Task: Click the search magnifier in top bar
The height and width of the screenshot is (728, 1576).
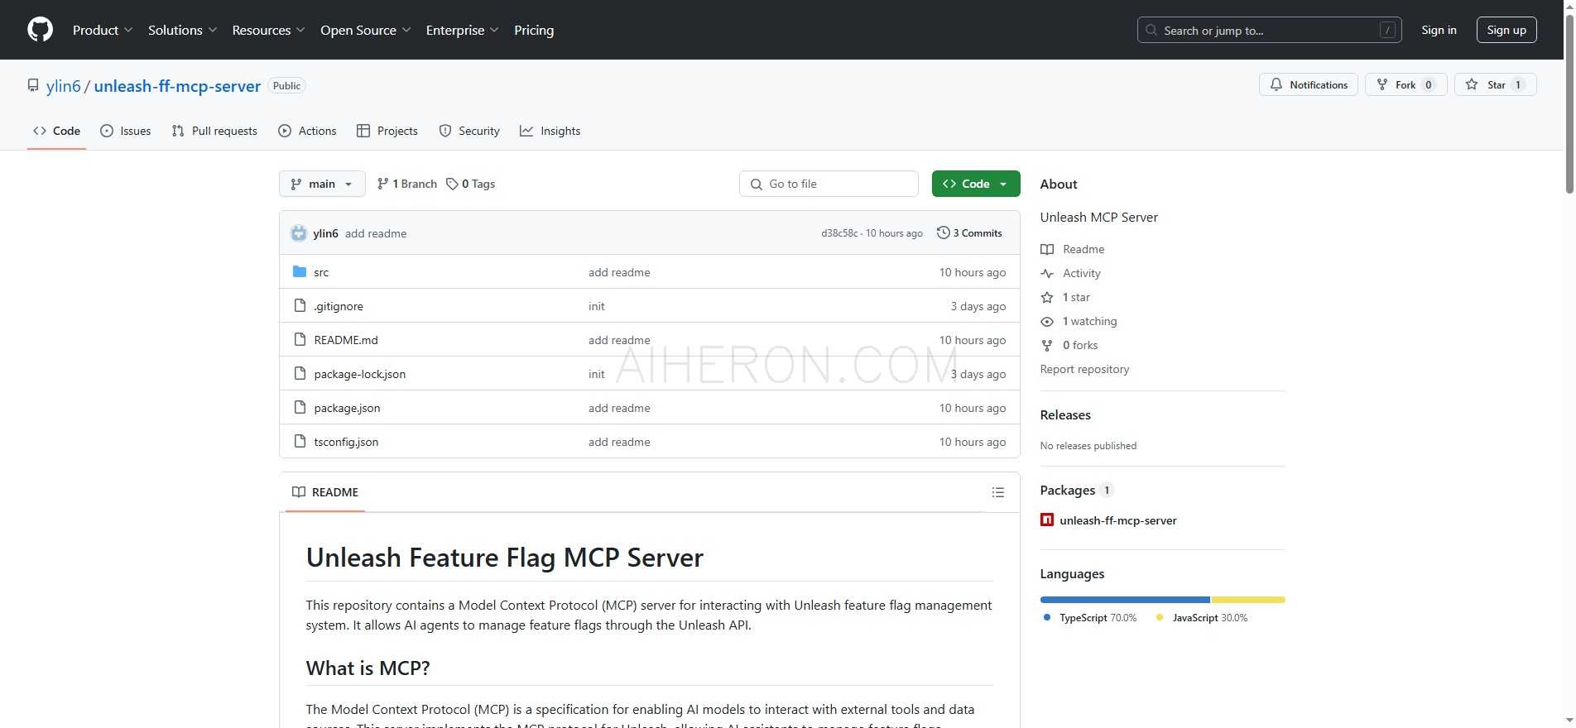Action: [x=1151, y=30]
